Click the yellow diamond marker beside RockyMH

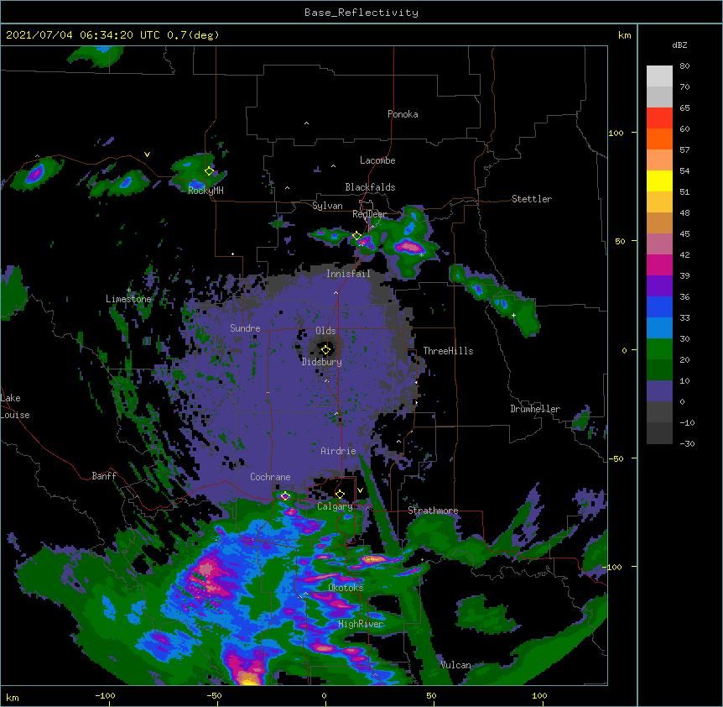click(209, 171)
